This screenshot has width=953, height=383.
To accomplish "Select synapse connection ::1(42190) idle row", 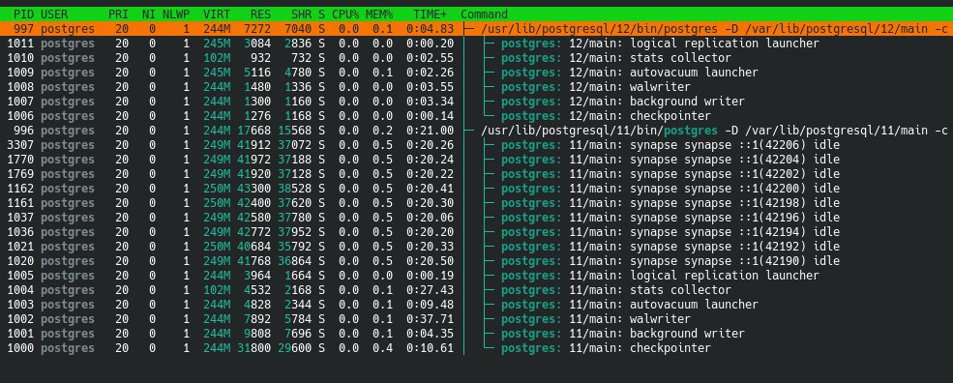I will [476, 261].
